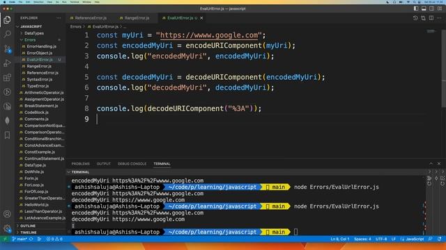Image resolution: width=446 pixels, height=250 pixels.
Task: Select the TERMINAL panel tab
Action: tap(162, 164)
